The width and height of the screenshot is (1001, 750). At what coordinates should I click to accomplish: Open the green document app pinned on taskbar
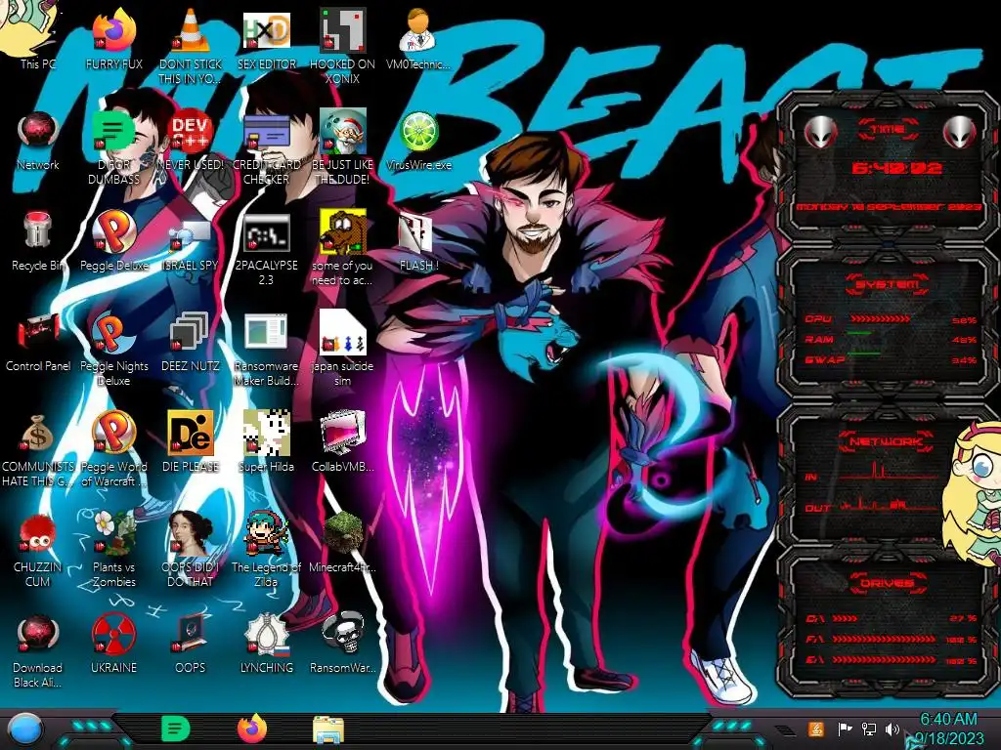[176, 729]
